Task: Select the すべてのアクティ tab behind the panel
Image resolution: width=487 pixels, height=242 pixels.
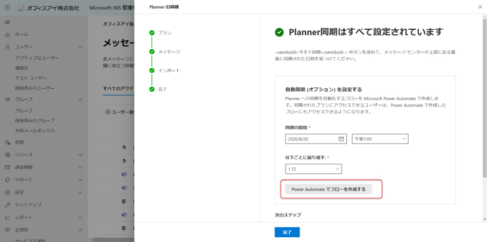Action: tap(118, 88)
